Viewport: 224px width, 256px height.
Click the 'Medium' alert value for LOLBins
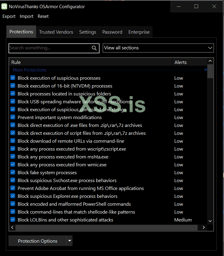(x=183, y=220)
